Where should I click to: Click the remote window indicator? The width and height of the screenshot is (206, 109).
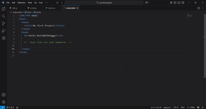(x=3, y=107)
